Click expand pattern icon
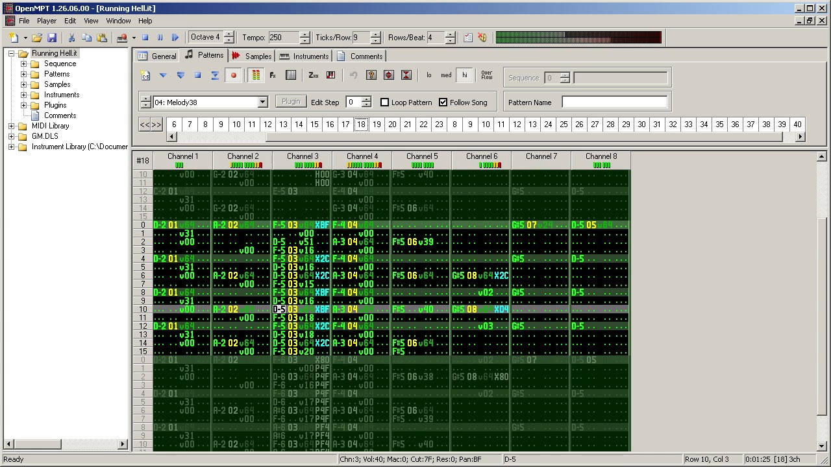The height and width of the screenshot is (467, 831). point(389,75)
